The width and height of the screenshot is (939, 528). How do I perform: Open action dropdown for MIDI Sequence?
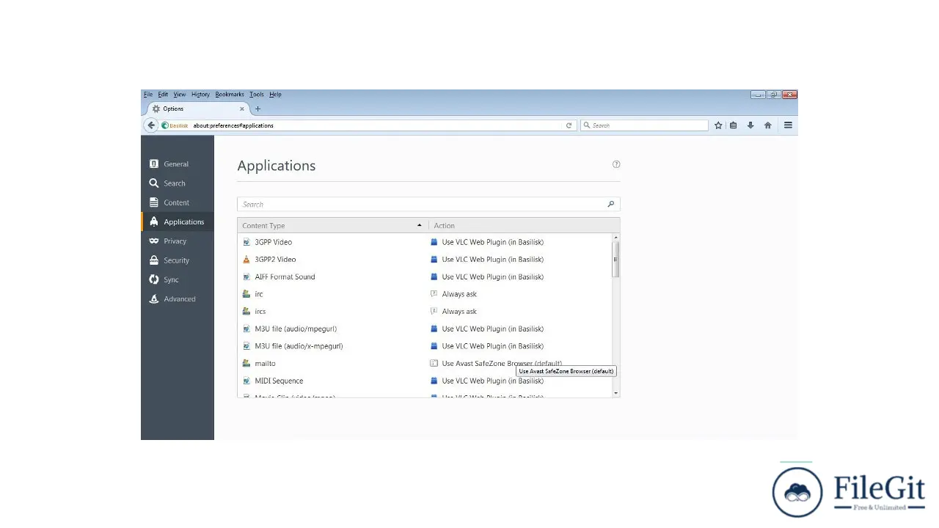point(520,381)
